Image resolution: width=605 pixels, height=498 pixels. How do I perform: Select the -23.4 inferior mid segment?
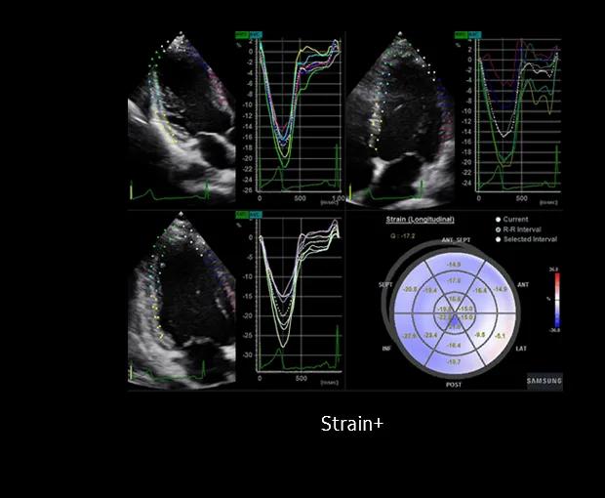pyautogui.click(x=430, y=335)
